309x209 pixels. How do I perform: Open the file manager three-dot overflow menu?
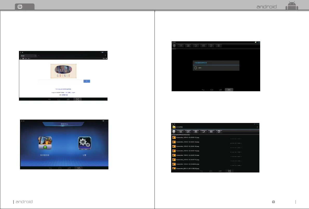point(257,127)
